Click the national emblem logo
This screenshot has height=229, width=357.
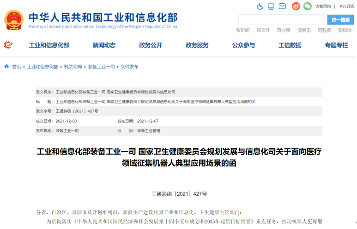pyautogui.click(x=14, y=20)
